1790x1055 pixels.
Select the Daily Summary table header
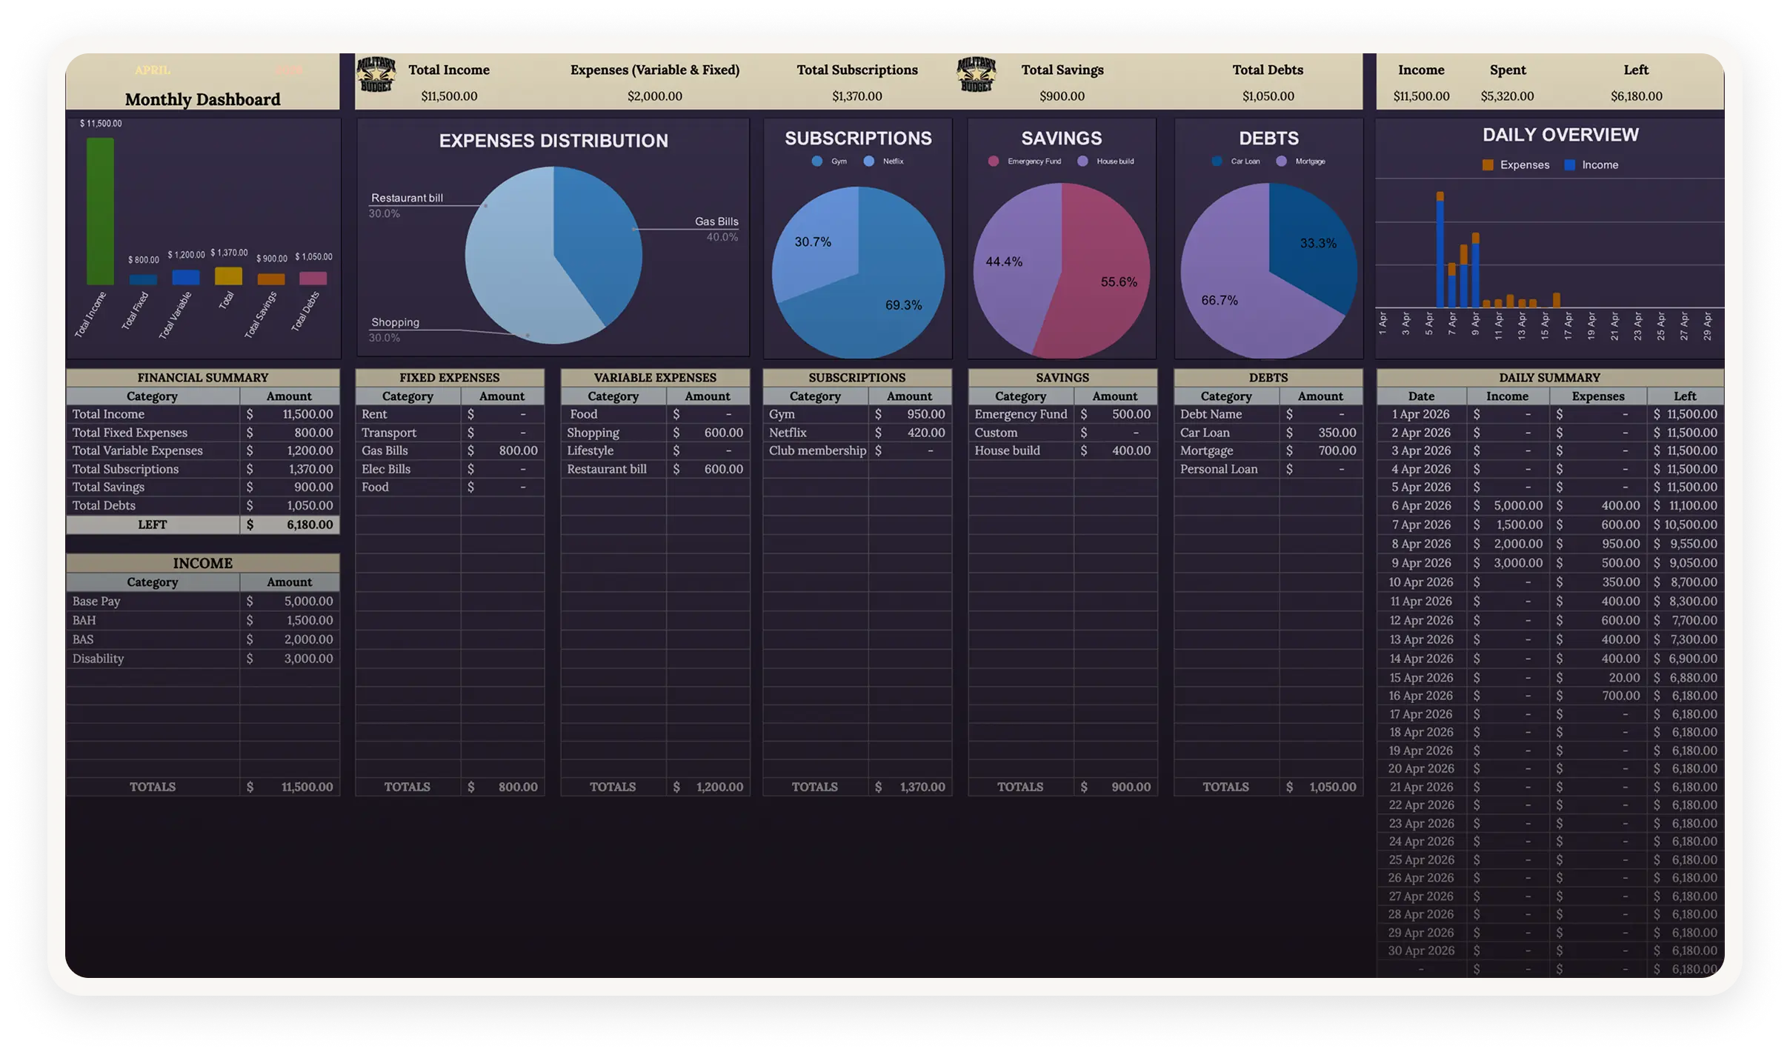click(1549, 377)
